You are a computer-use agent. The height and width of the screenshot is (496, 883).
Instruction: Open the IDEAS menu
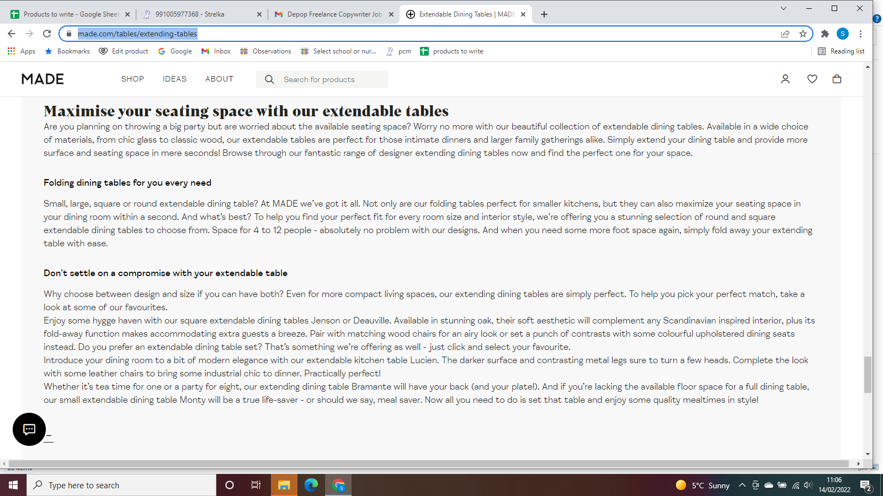click(174, 79)
